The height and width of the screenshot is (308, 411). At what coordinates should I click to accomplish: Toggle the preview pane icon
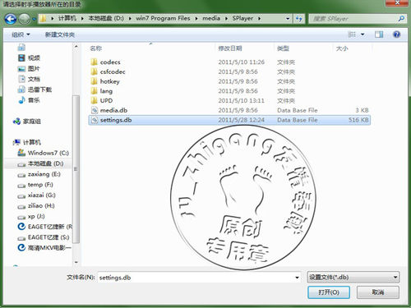click(x=379, y=34)
